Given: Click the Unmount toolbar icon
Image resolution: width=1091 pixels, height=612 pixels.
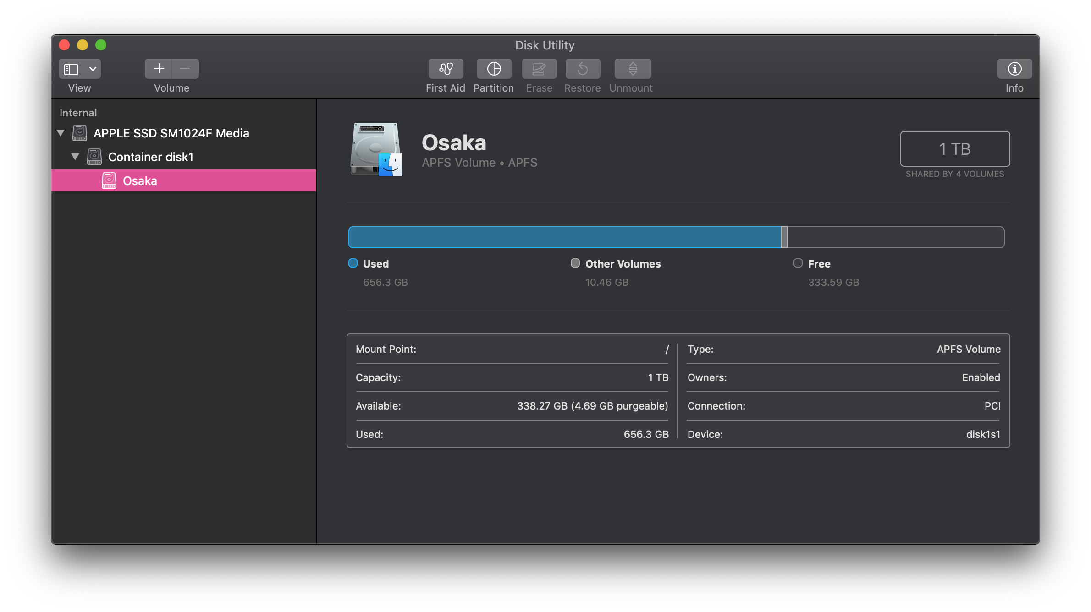Looking at the screenshot, I should tap(633, 69).
